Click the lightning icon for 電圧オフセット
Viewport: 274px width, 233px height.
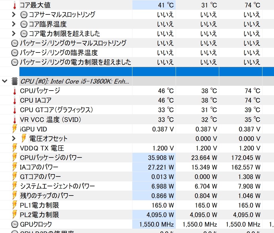pyautogui.click(x=24, y=138)
